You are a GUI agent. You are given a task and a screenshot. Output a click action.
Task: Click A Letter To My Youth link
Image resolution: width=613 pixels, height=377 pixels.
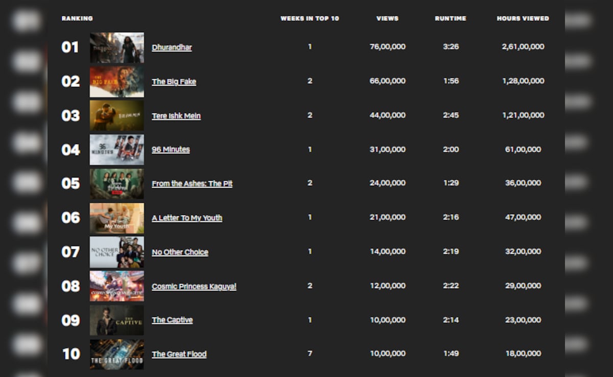click(186, 218)
